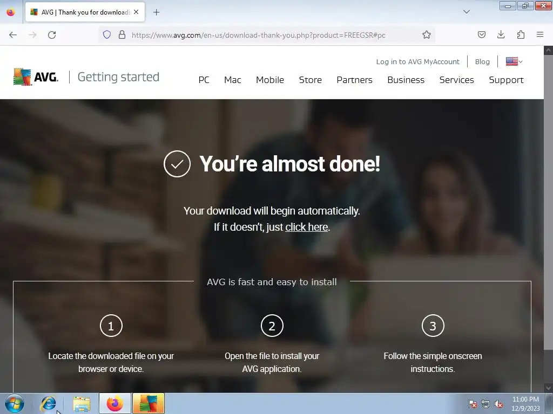This screenshot has height=414, width=553.
Task: Click the Firefox View icon
Action: click(11, 12)
